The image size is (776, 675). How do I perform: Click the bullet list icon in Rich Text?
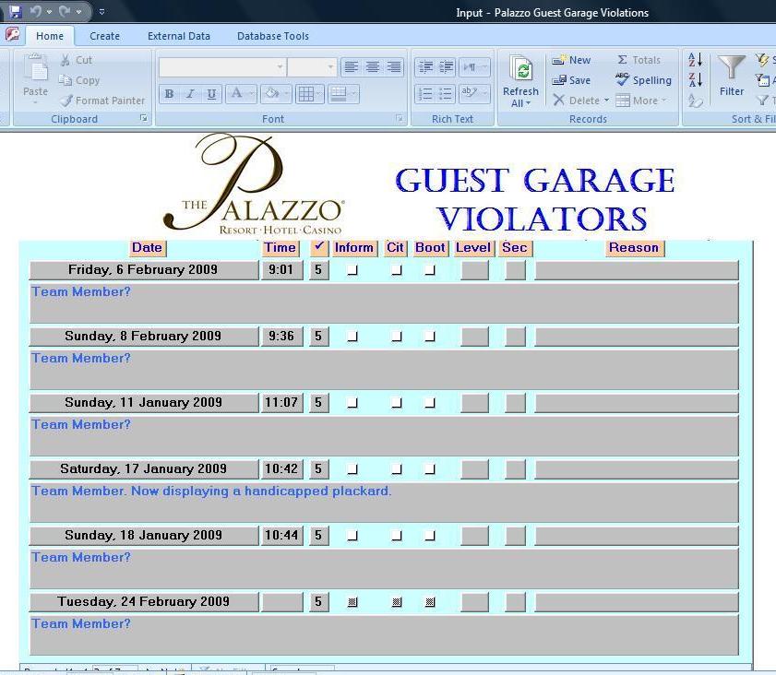(x=446, y=93)
